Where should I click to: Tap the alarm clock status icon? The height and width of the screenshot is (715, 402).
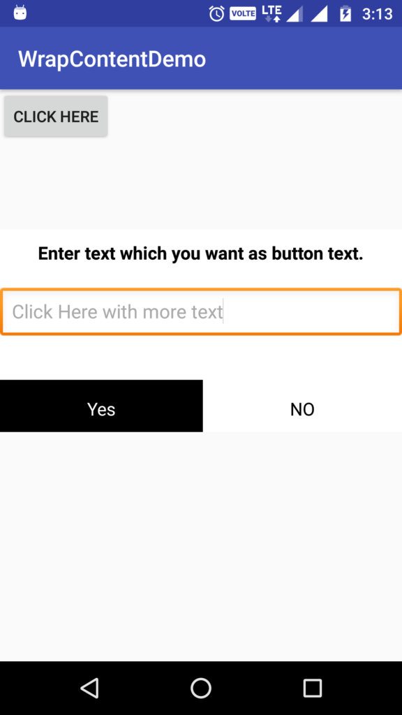pyautogui.click(x=216, y=14)
